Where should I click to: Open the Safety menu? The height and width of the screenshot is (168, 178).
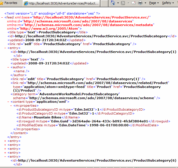click(167, 3)
